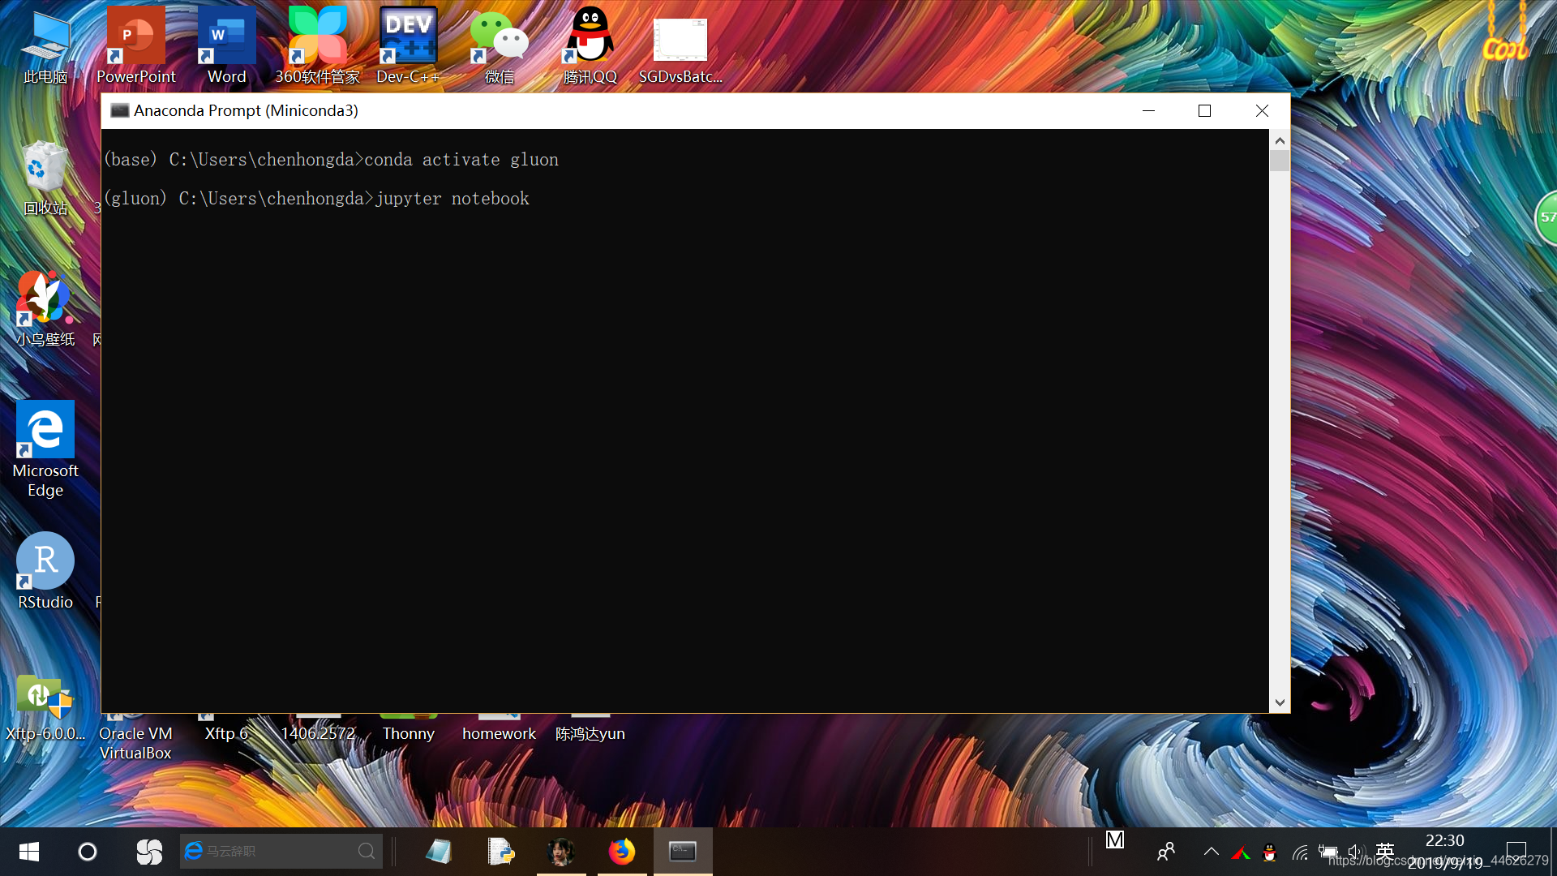Open the People icon in taskbar
The height and width of the screenshot is (876, 1557).
1166,852
